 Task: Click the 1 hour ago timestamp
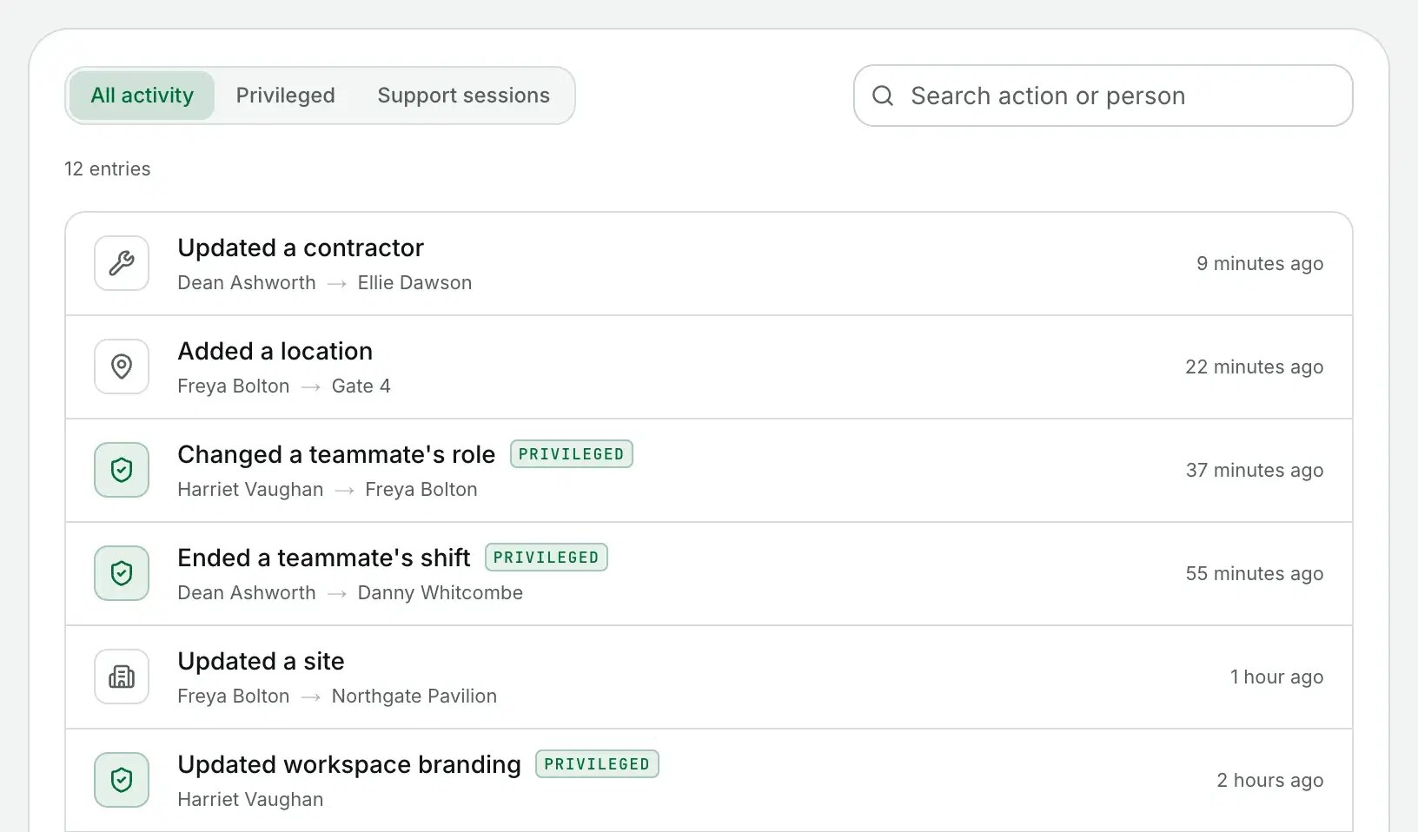click(x=1276, y=677)
